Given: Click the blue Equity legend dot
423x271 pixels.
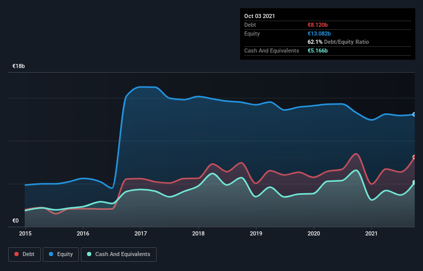Looking at the screenshot, I should click(51, 254).
